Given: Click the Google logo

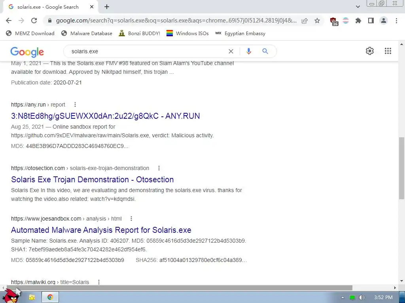Looking at the screenshot, I should [x=27, y=52].
